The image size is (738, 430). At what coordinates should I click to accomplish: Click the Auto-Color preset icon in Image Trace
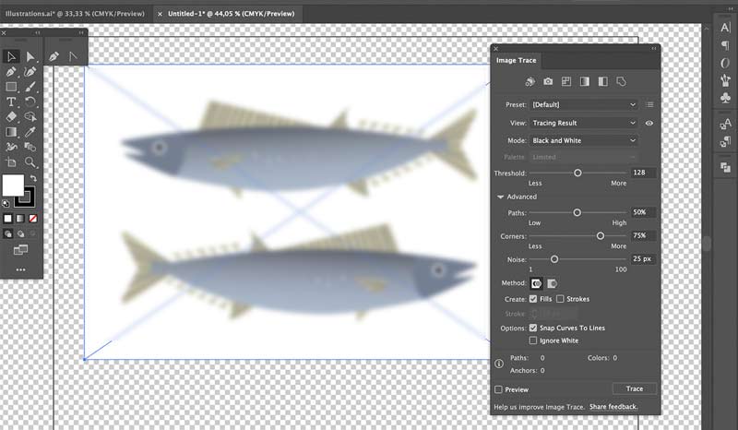click(x=530, y=82)
